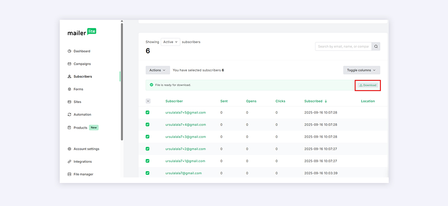This screenshot has height=206, width=448.
Task: Open File manager from sidebar
Action: tap(83, 174)
